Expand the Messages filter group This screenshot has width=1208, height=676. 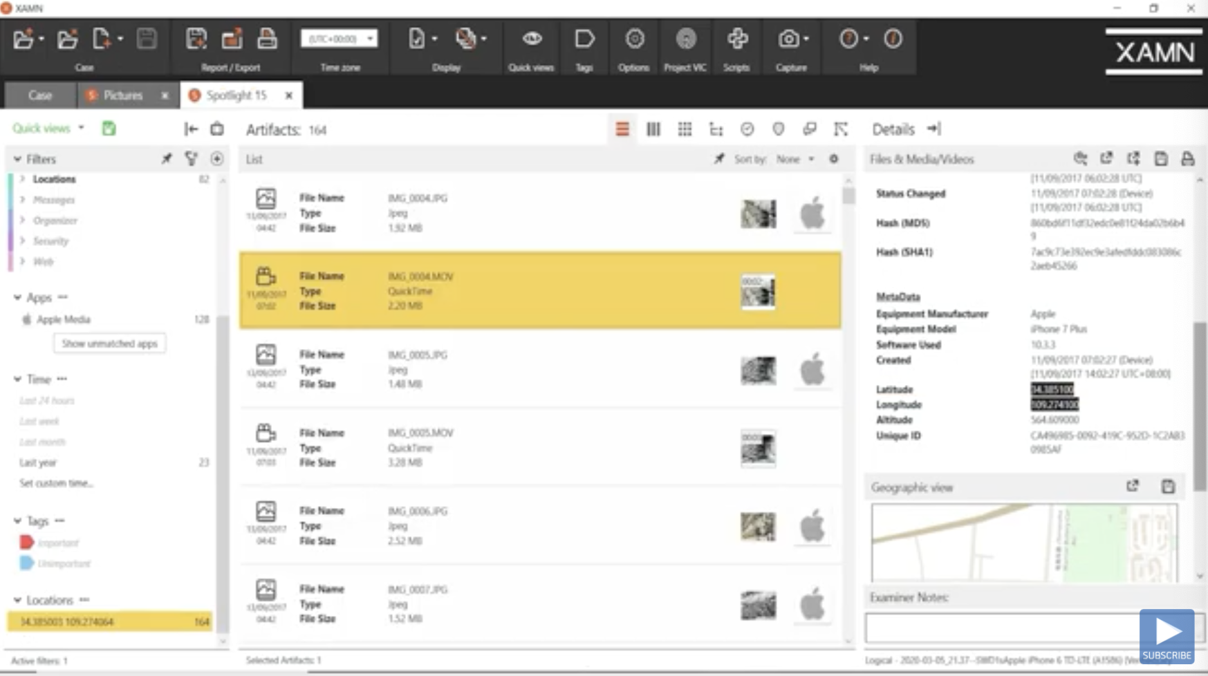(x=53, y=200)
